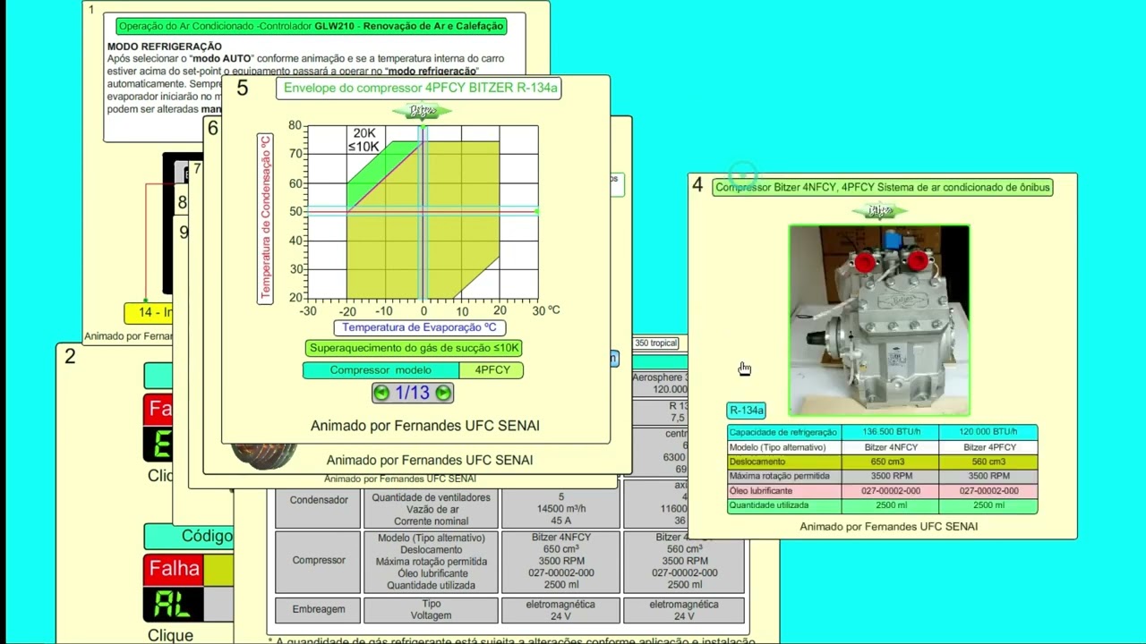Click 'Animado por Fernandes UFC SENAI' in panel 5

coord(425,426)
